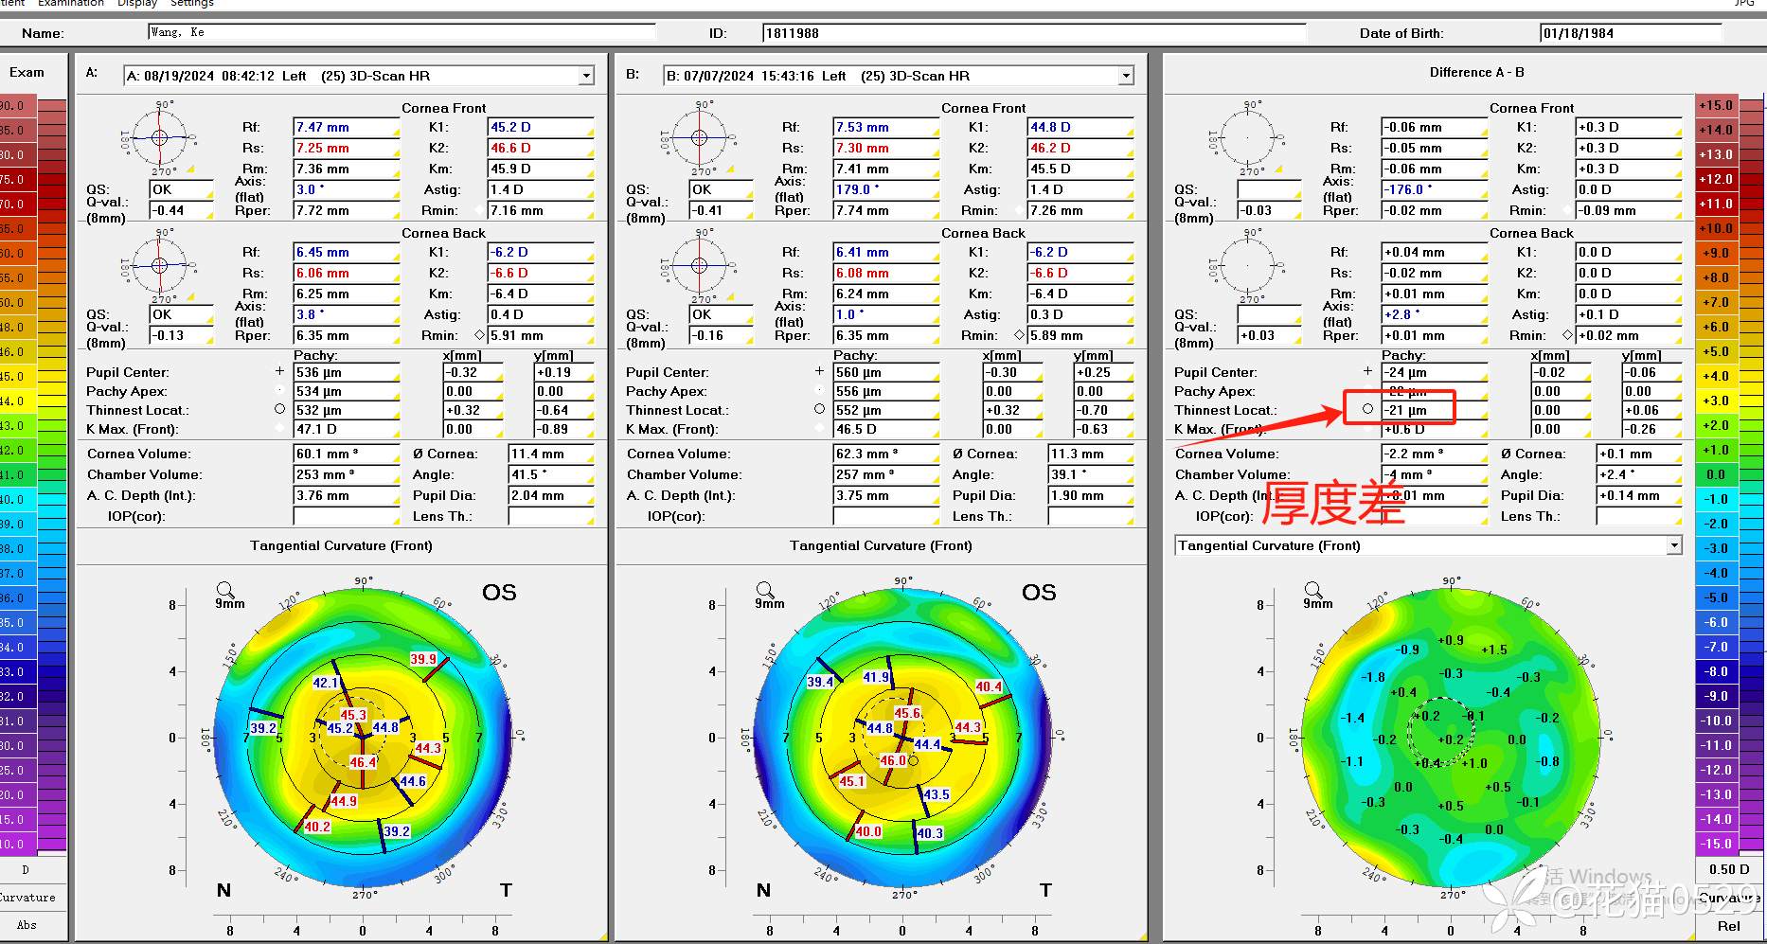Click the magnifier icon on exam B map
The height and width of the screenshot is (944, 1767).
[764, 590]
